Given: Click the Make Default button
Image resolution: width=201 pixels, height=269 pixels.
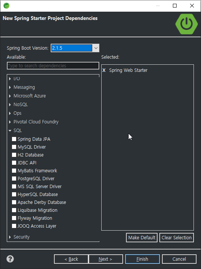Looking at the screenshot, I should pos(142,238).
